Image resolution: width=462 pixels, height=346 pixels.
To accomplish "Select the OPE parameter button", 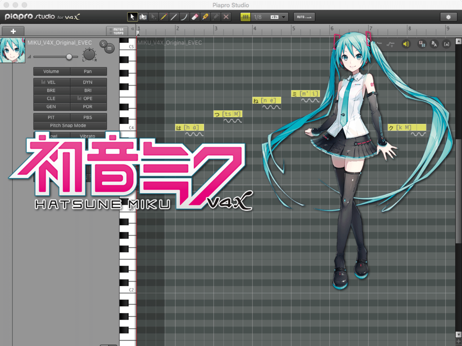I will click(x=88, y=98).
